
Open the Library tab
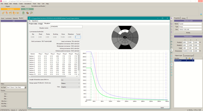pyautogui.click(x=183, y=18)
